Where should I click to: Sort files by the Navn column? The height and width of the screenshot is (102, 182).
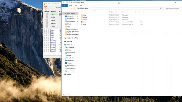click(x=82, y=12)
